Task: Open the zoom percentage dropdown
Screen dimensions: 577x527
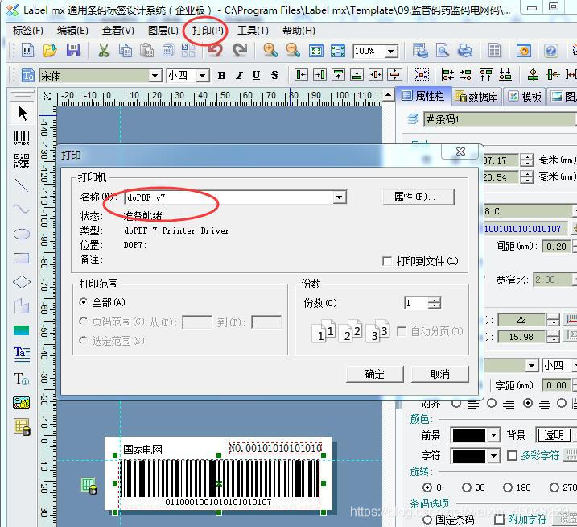Action: (x=391, y=51)
